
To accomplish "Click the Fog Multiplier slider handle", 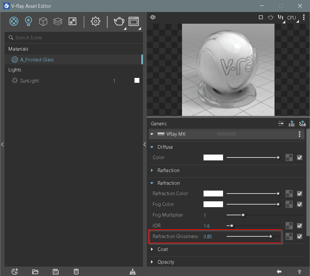I will pyautogui.click(x=243, y=215).
